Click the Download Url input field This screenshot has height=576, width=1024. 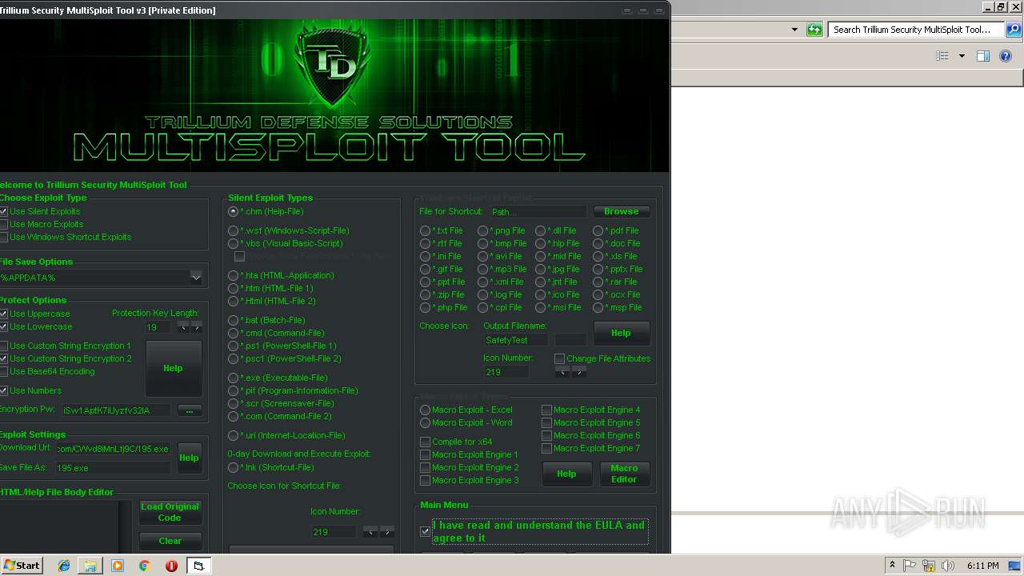pyautogui.click(x=113, y=449)
